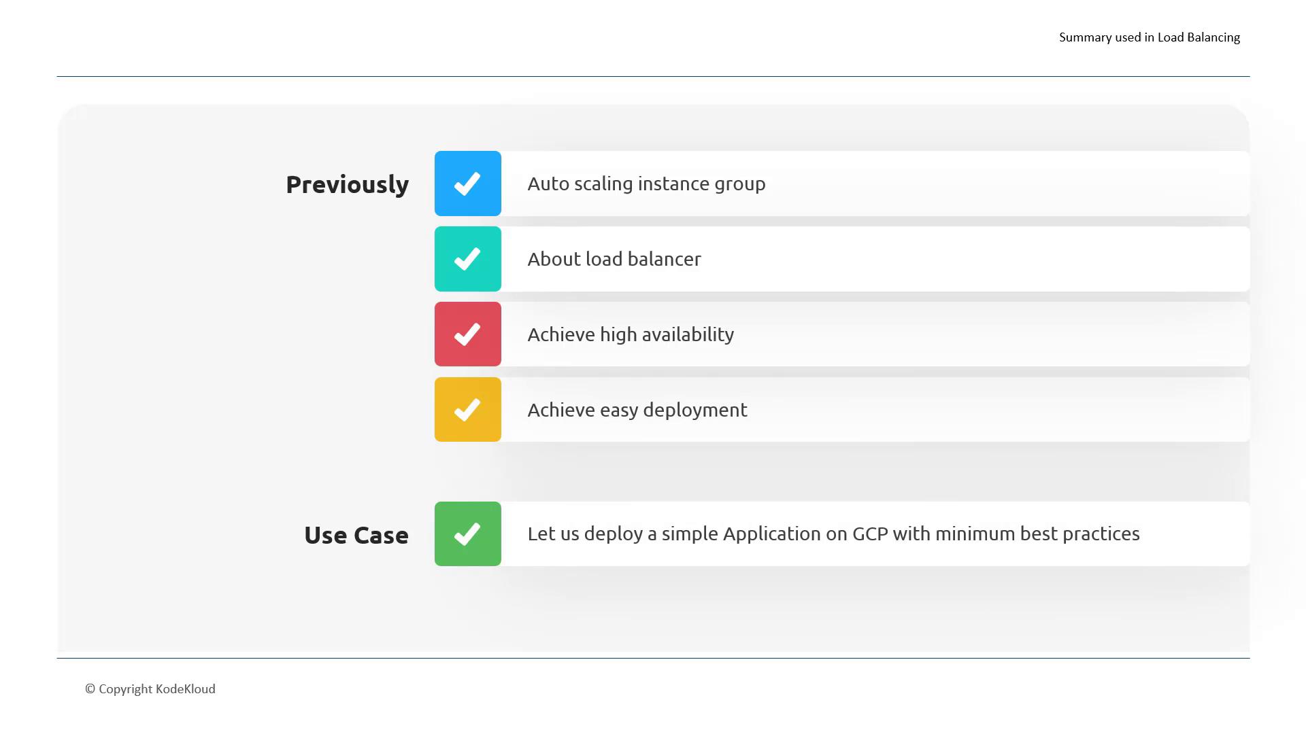
Task: Click the word 'Summary' in the slide header
Action: (1085, 37)
